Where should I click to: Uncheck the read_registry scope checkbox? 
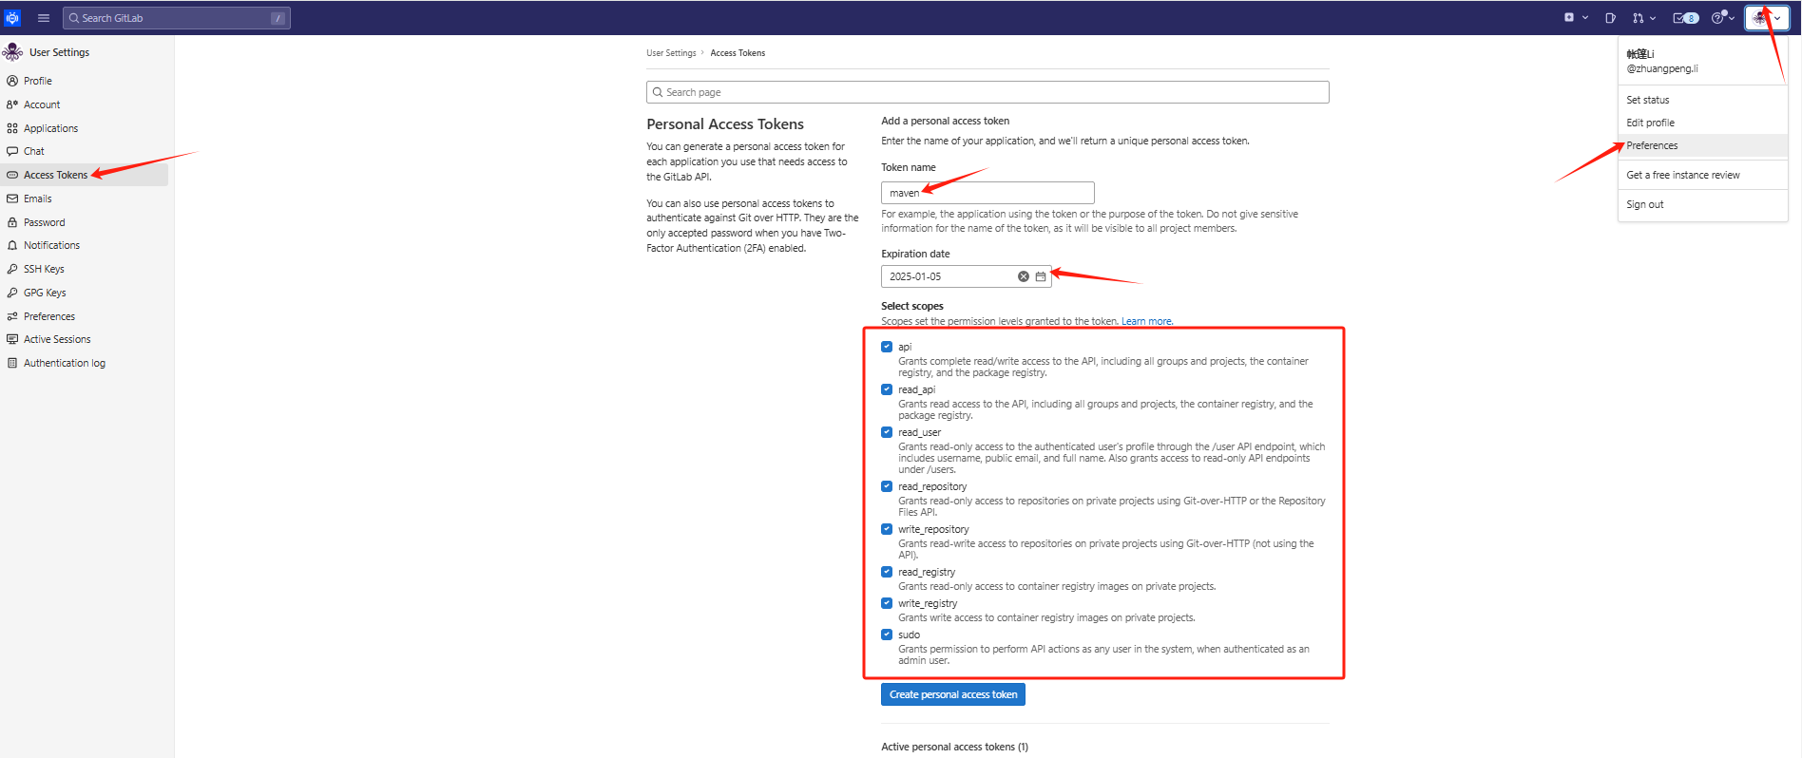click(887, 572)
